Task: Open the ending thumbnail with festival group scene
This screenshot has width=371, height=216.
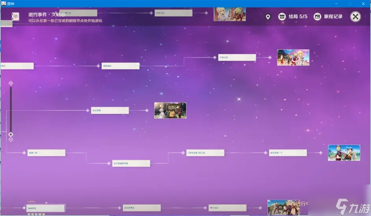Action: 293,58
